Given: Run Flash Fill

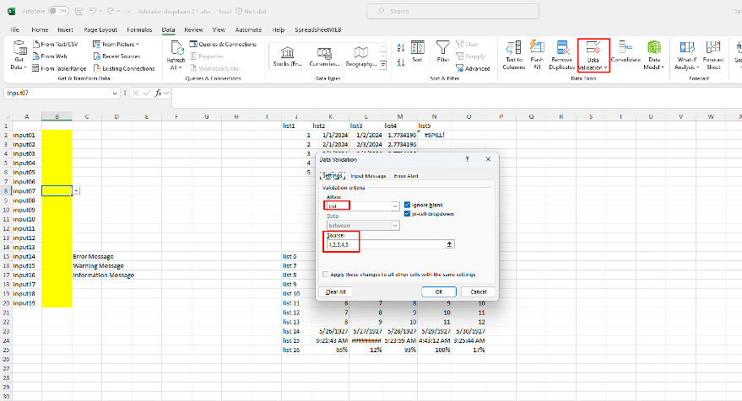Looking at the screenshot, I should pos(537,55).
